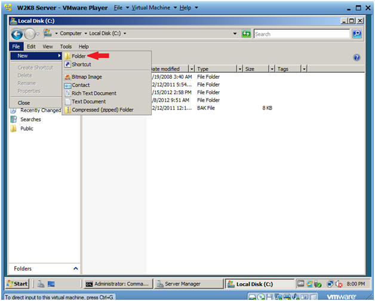The height and width of the screenshot is (301, 375).
Task: Click the Safely Remove Hardware tray icon
Action: (318, 284)
